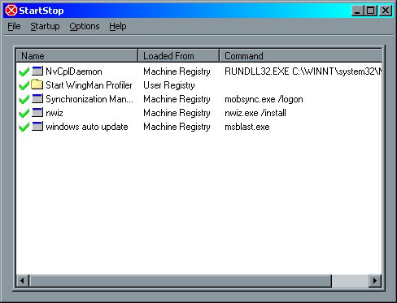Select the Synchronization Man... entry name

tap(89, 99)
